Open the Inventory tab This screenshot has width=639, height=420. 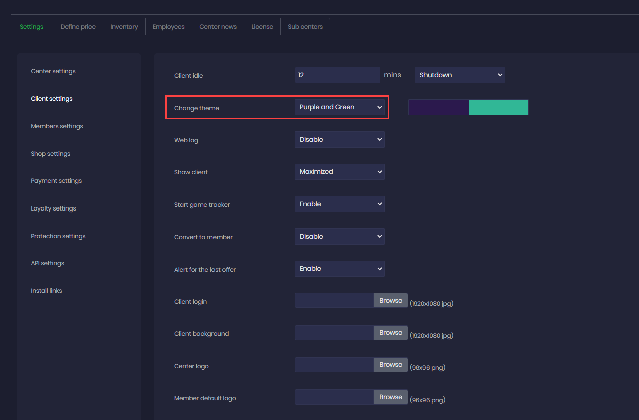[124, 27]
